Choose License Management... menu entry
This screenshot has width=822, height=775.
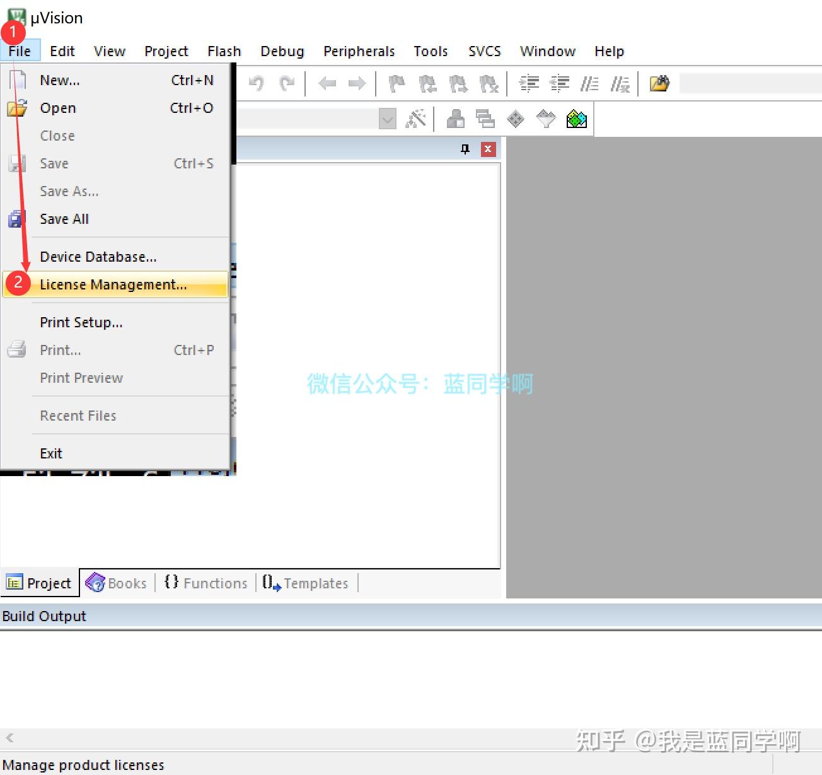(x=115, y=284)
